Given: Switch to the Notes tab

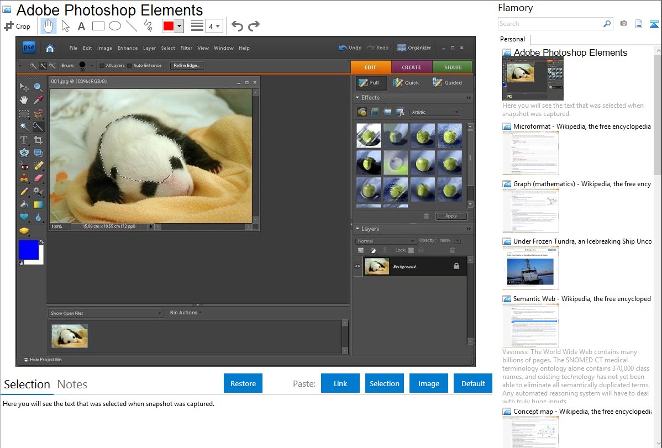Looking at the screenshot, I should pyautogui.click(x=72, y=384).
